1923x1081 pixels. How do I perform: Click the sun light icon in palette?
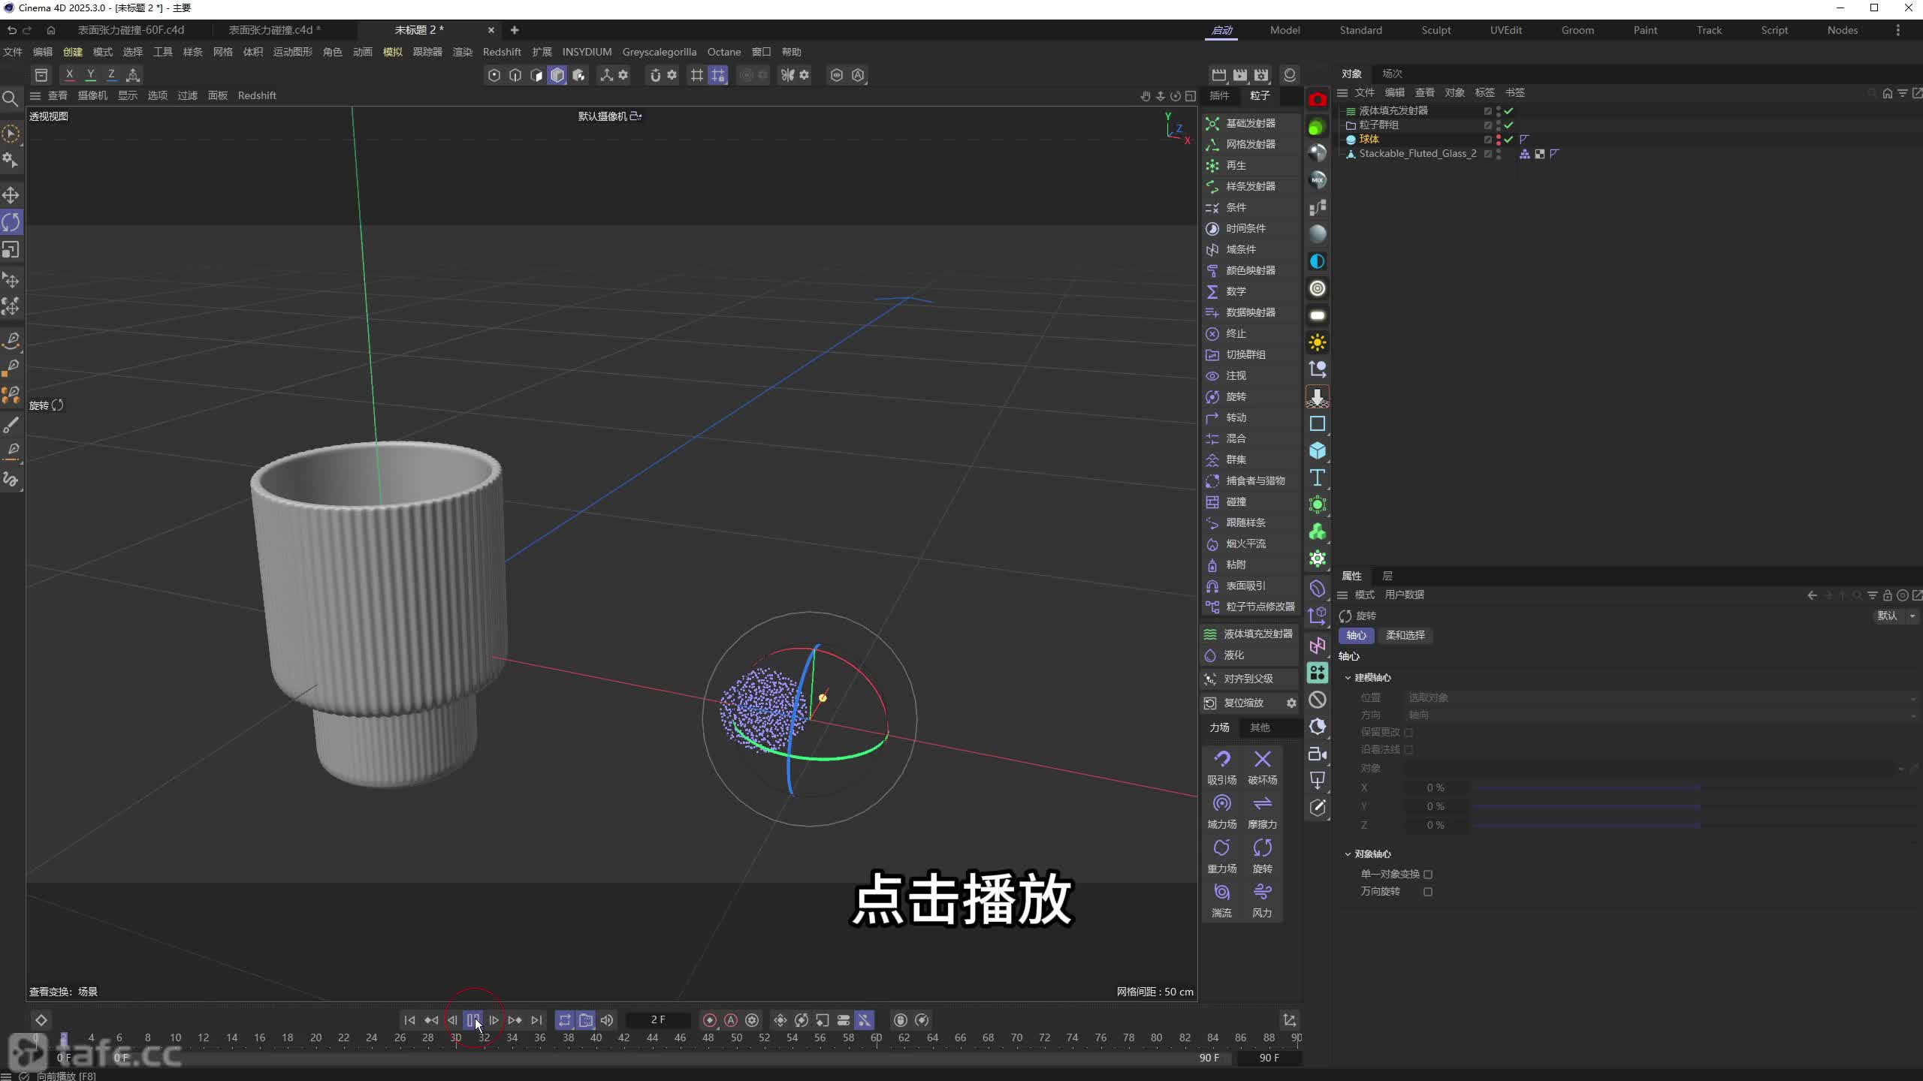(1317, 342)
